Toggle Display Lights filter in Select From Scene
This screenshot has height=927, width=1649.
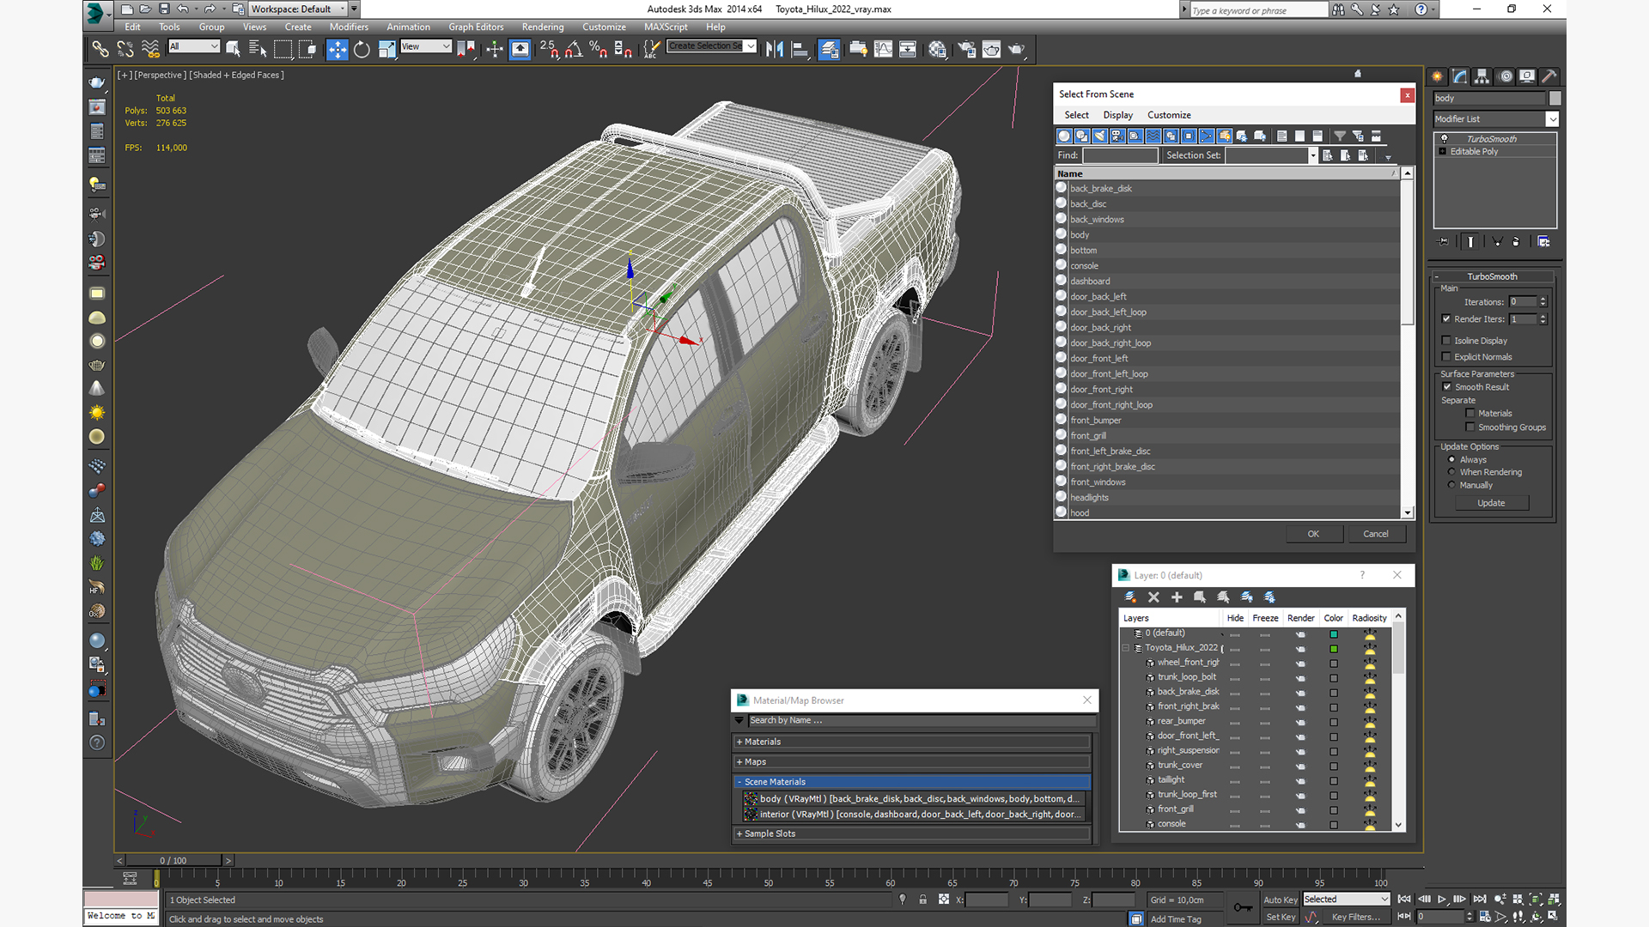coord(1099,136)
